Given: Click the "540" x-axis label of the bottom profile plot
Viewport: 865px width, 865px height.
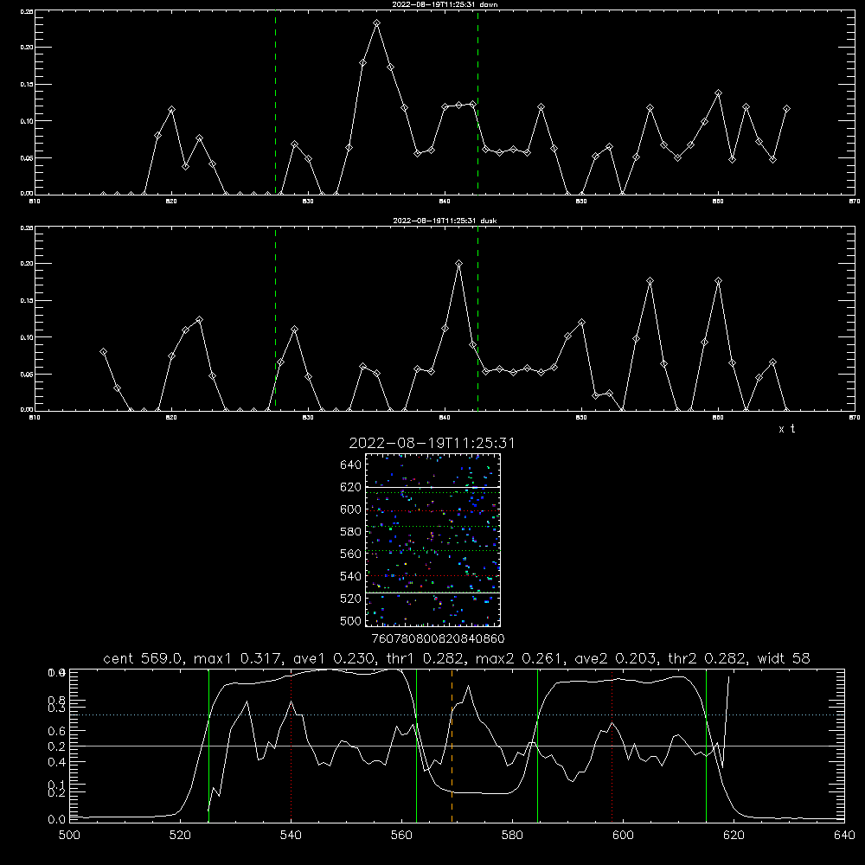Looking at the screenshot, I should [291, 836].
